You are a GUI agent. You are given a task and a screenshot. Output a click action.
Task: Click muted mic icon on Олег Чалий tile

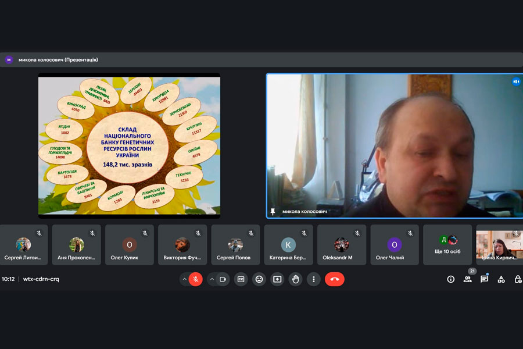pyautogui.click(x=410, y=233)
